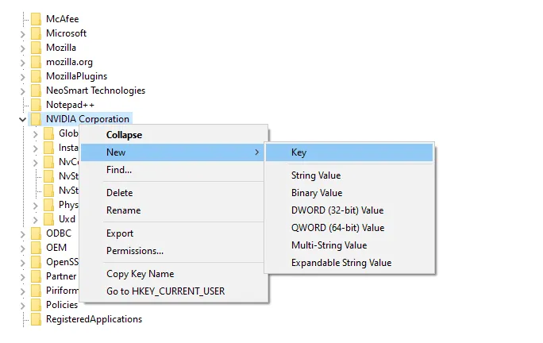The height and width of the screenshot is (343, 543).
Task: Select Multi-String Value
Action: pyautogui.click(x=349, y=245)
